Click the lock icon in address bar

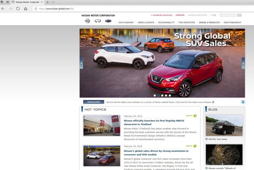[36, 9]
